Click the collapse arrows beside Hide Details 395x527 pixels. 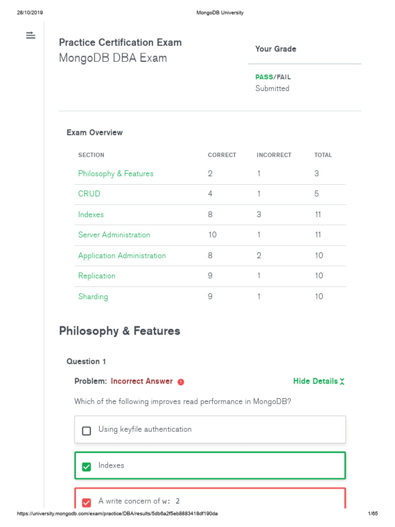tap(342, 381)
